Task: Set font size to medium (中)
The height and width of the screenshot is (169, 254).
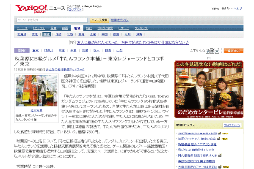Action: pos(212,51)
